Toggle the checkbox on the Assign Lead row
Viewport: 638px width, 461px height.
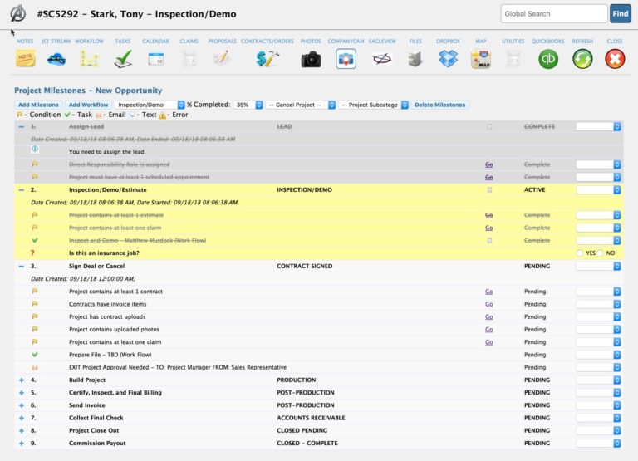[x=489, y=126]
